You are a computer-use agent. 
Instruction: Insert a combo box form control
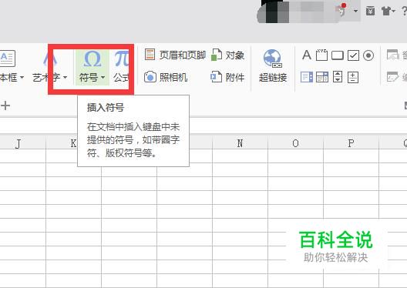point(322,77)
